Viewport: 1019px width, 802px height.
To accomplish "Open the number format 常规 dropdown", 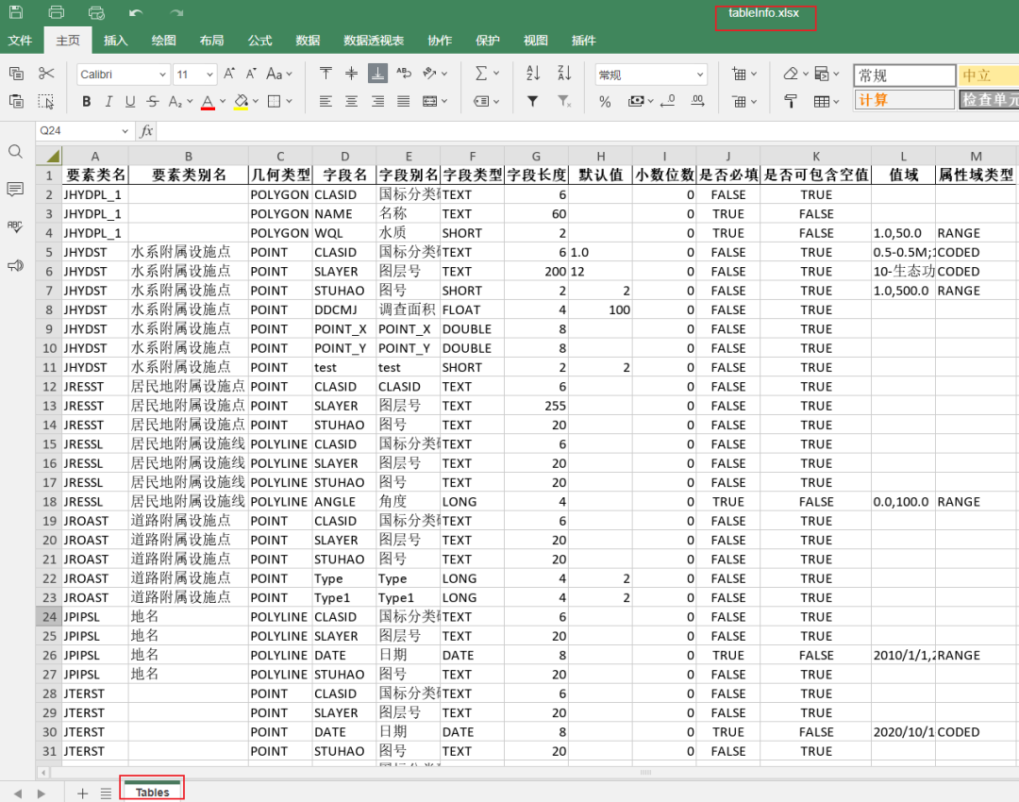I will (700, 75).
